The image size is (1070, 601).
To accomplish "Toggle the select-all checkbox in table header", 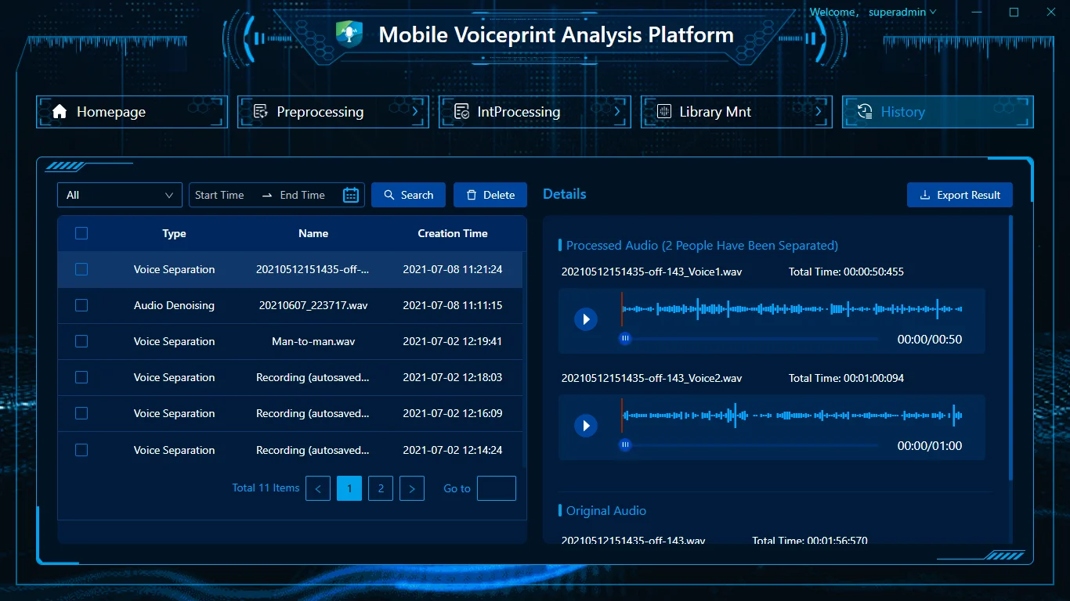I will [81, 233].
